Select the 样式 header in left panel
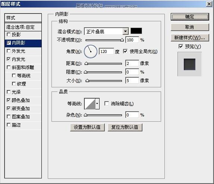The width and height of the screenshot is (214, 184). point(23,18)
